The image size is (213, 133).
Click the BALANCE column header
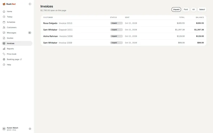[200, 17]
